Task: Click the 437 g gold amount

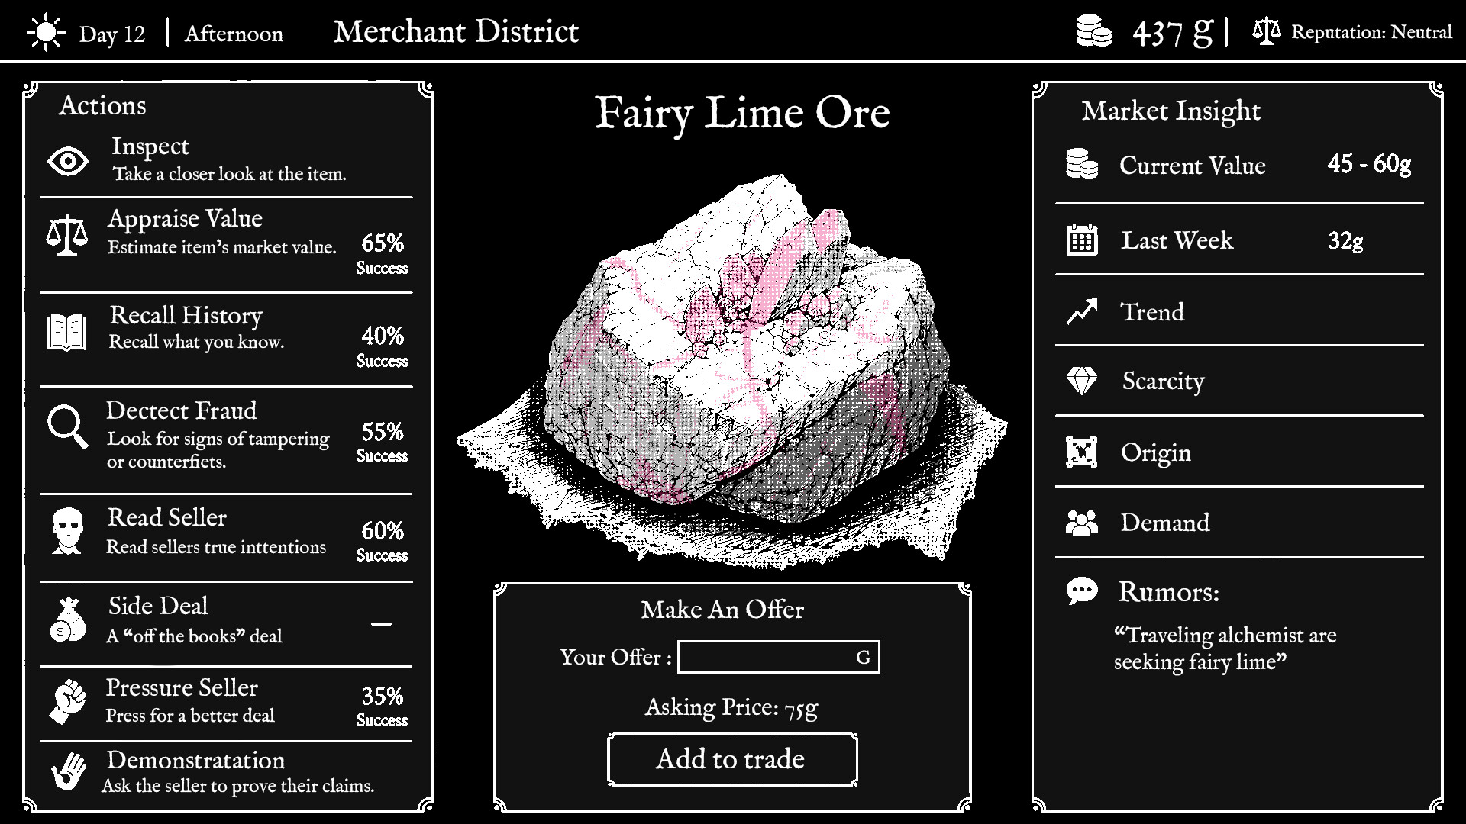Action: click(x=1173, y=32)
